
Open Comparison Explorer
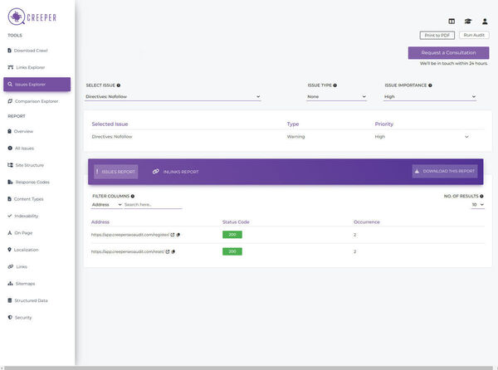(33, 101)
